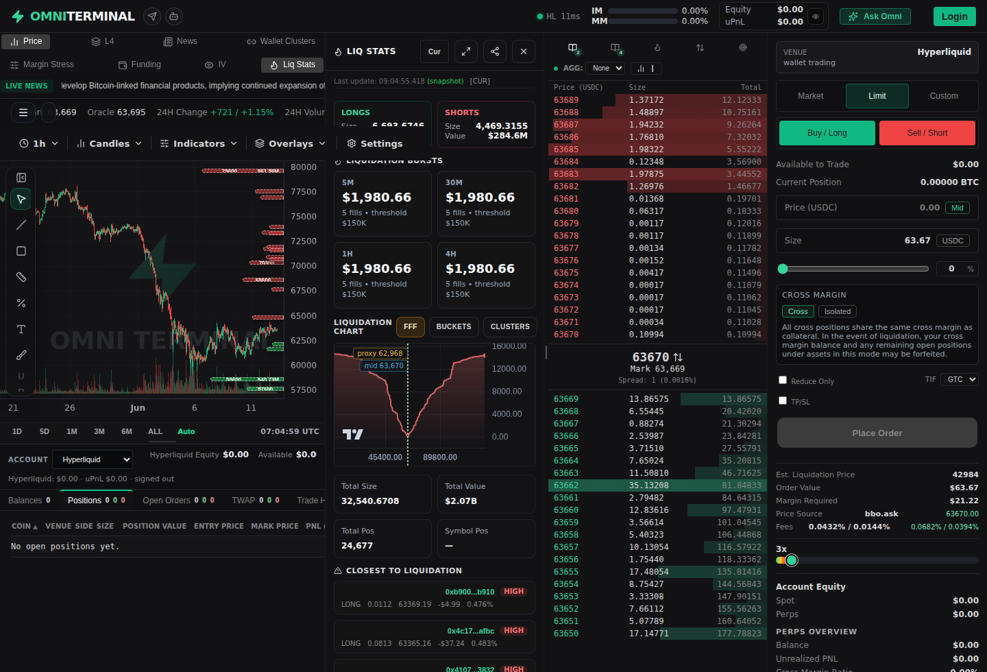Close the Liq Stats panel
This screenshot has height=672, width=987.
(x=524, y=51)
